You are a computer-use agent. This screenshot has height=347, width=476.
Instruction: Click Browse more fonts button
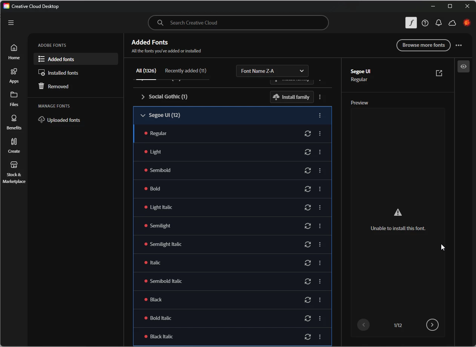click(424, 45)
